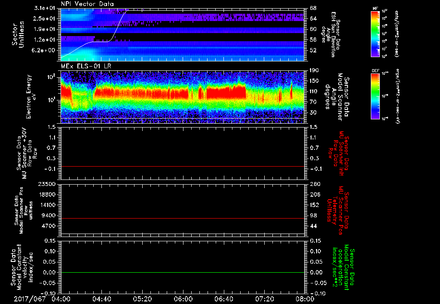Select the 08:00 time axis label
The image size is (440, 304).
pyautogui.click(x=305, y=299)
